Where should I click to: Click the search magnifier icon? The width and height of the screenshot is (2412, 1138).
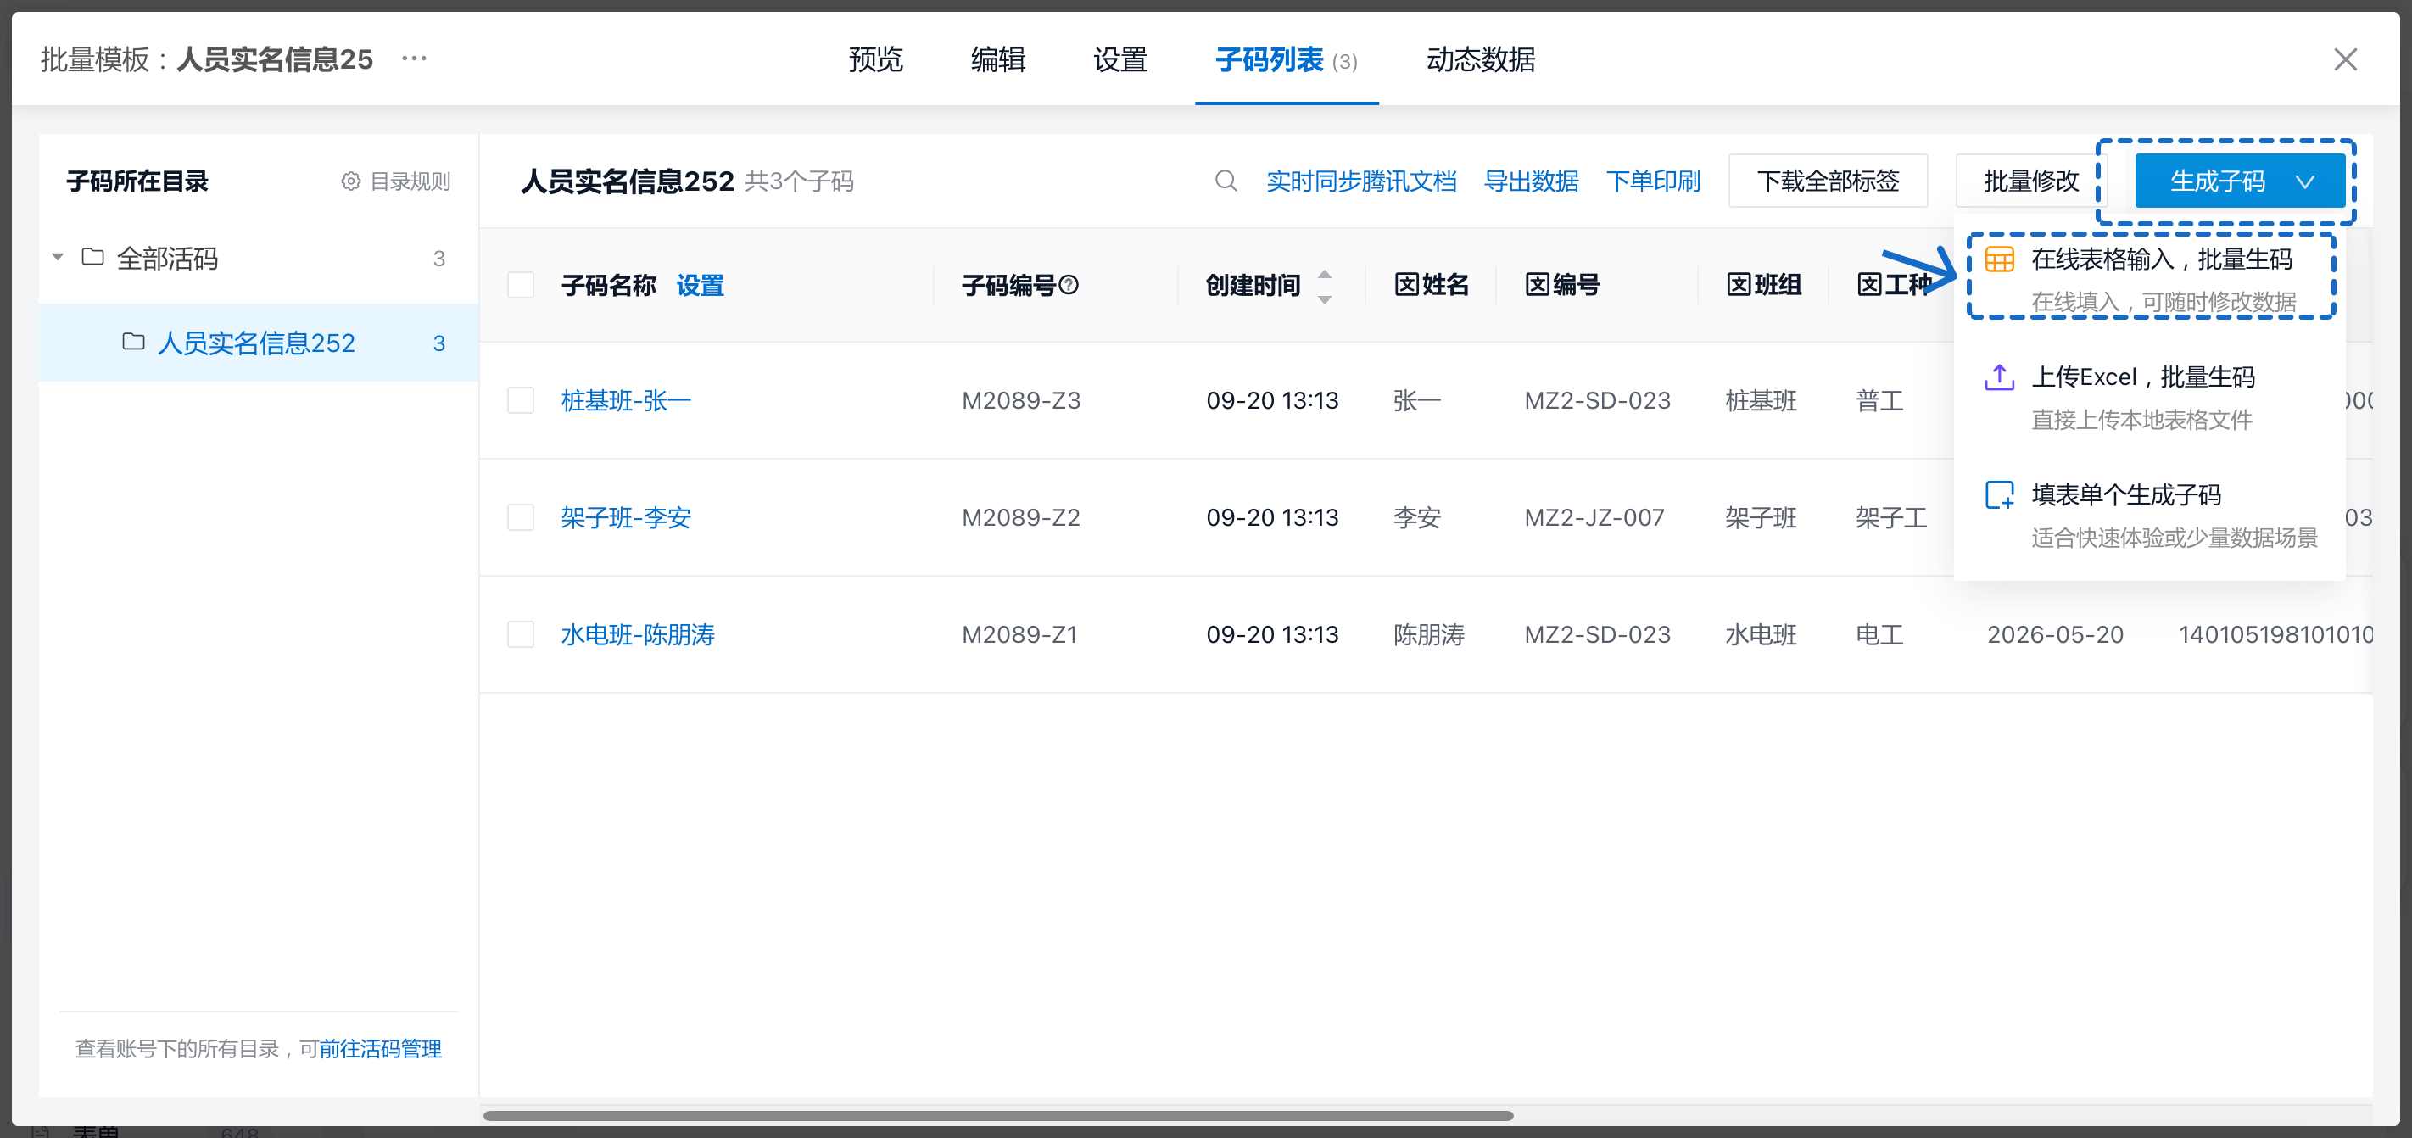coord(1226,181)
